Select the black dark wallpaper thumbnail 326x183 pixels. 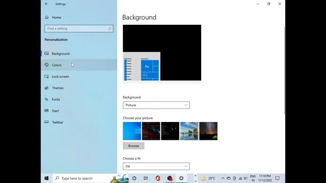pyautogui.click(x=170, y=131)
